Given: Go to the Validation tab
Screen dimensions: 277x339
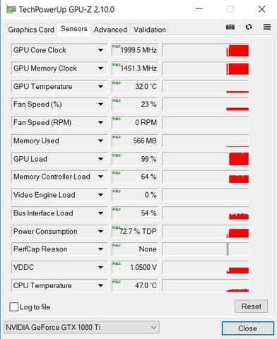Looking at the screenshot, I should click(150, 30).
